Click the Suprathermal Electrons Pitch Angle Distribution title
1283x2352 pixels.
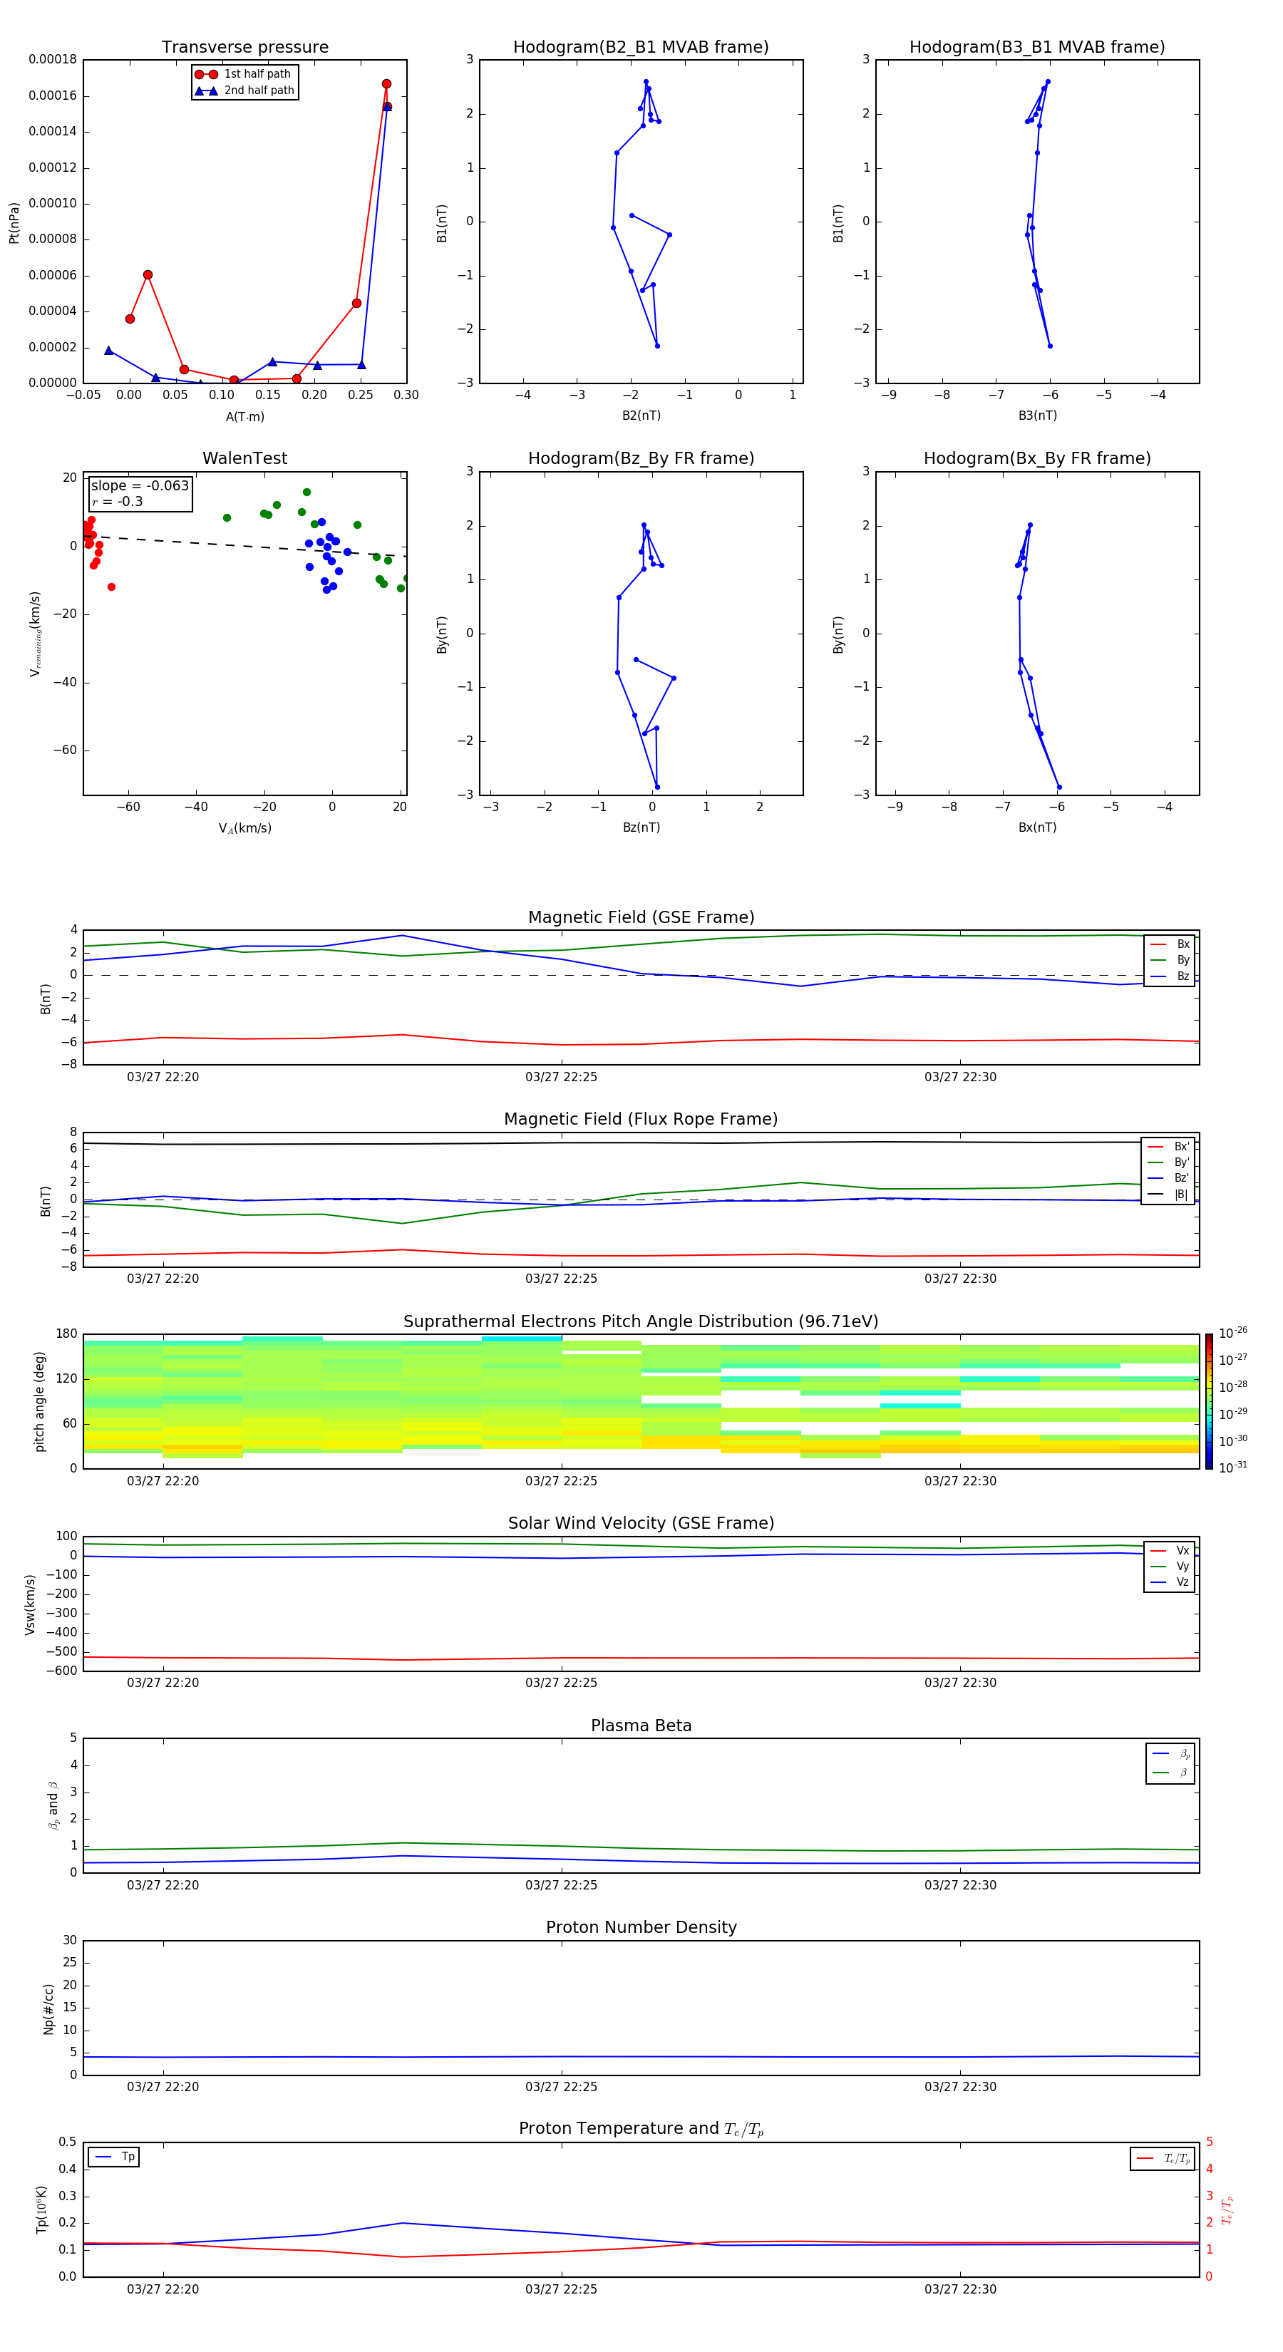641,1322
